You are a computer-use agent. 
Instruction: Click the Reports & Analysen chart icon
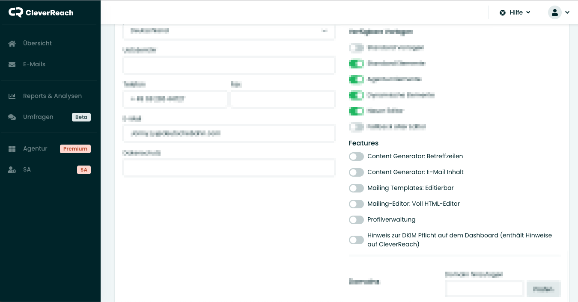pyautogui.click(x=12, y=96)
